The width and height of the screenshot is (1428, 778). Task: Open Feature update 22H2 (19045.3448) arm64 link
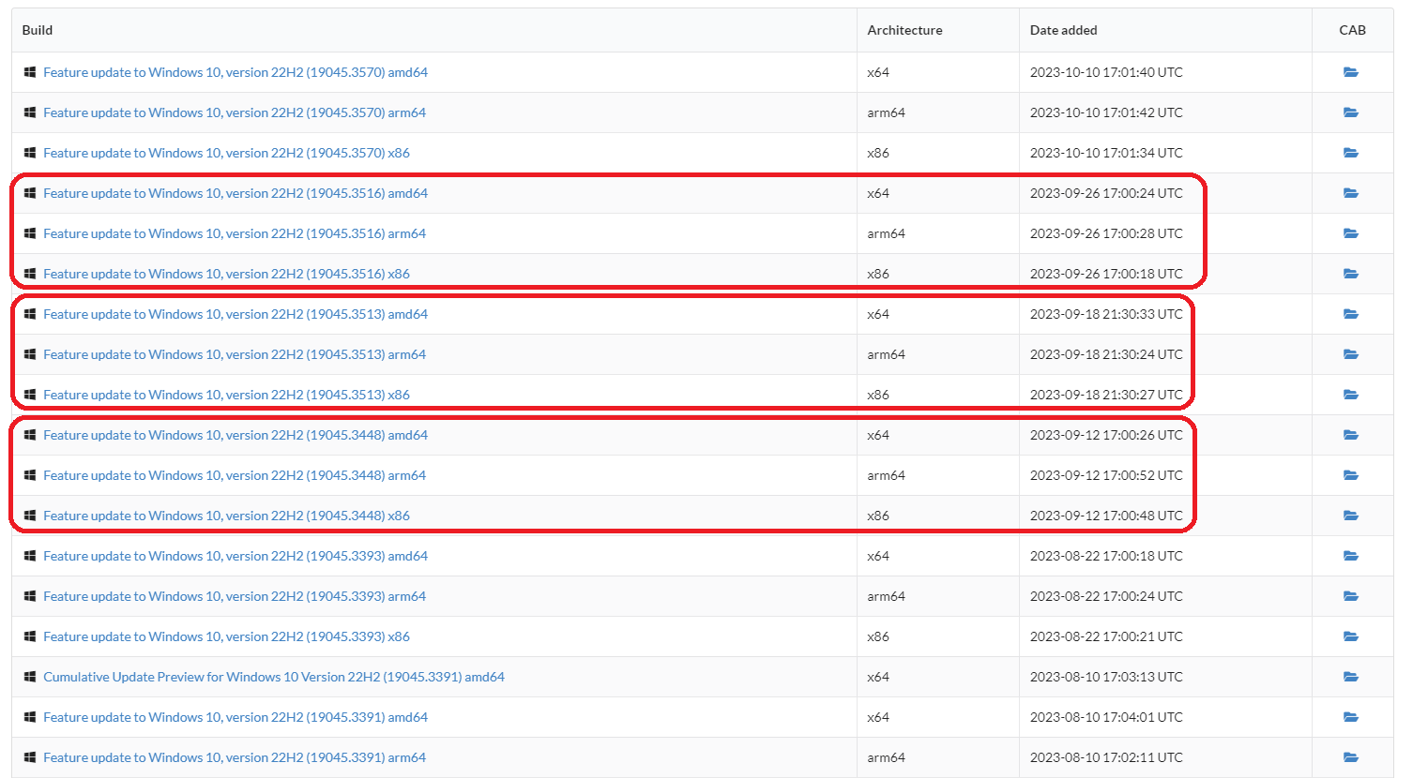tap(235, 475)
